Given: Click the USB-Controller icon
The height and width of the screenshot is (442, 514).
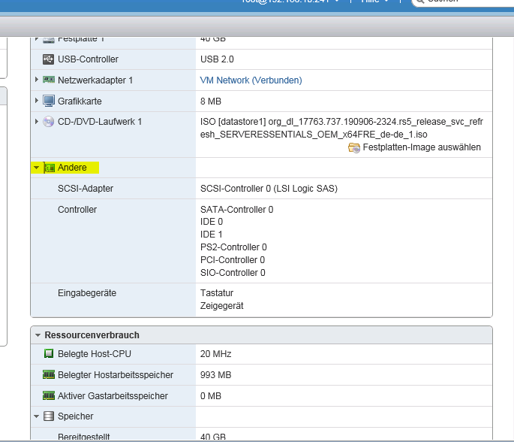Looking at the screenshot, I should pyautogui.click(x=49, y=59).
